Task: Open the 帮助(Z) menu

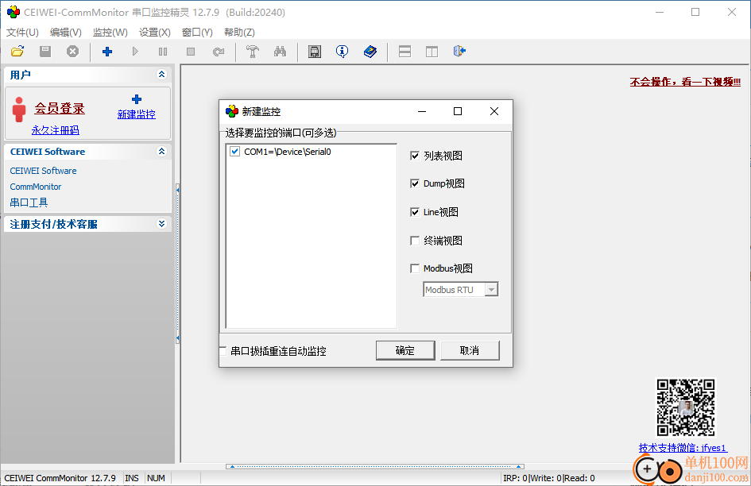Action: coord(239,32)
